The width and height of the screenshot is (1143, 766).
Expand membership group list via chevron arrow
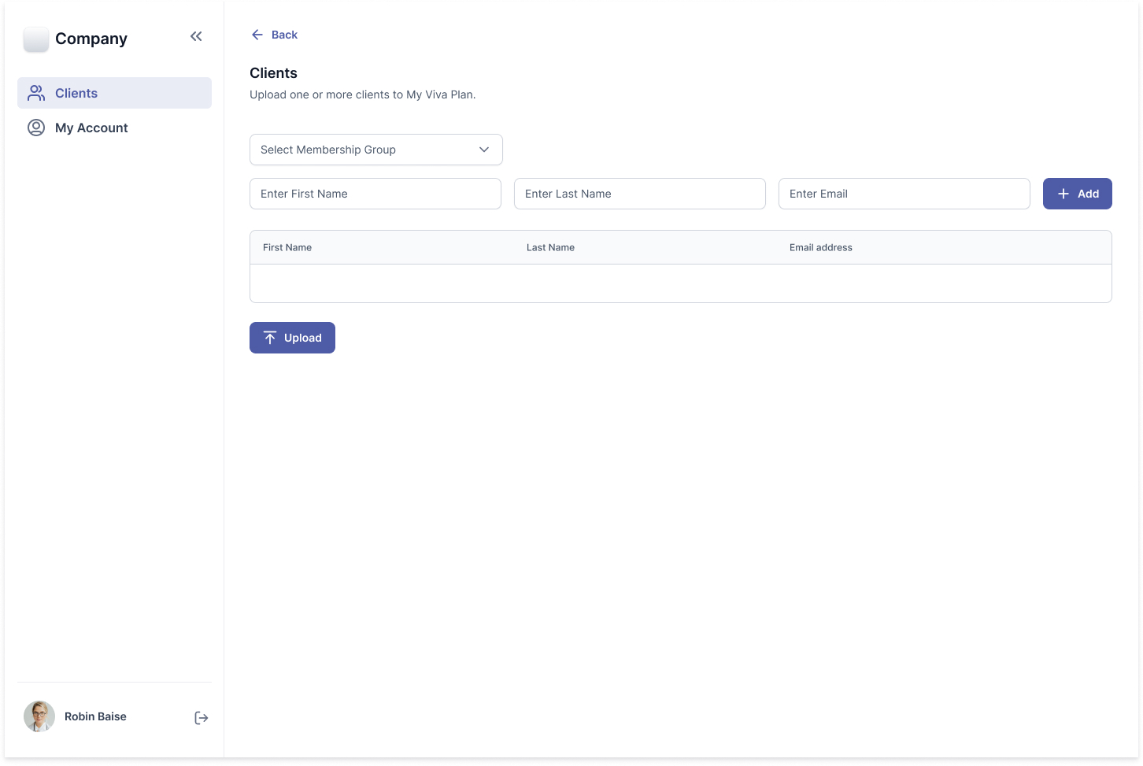[484, 150]
